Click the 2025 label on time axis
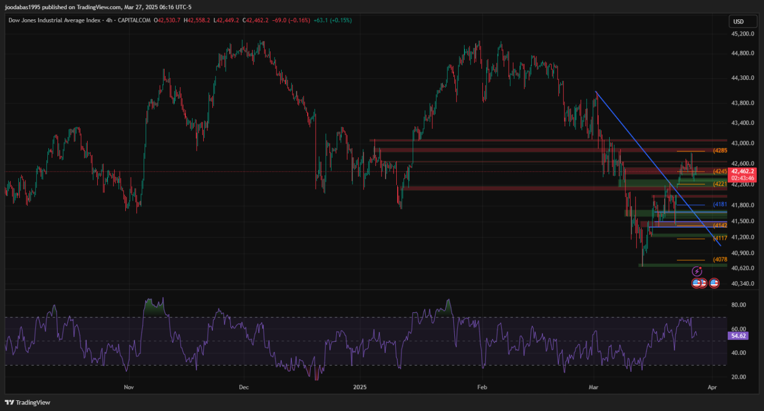Screen dimensions: 764x411 click(x=360, y=387)
